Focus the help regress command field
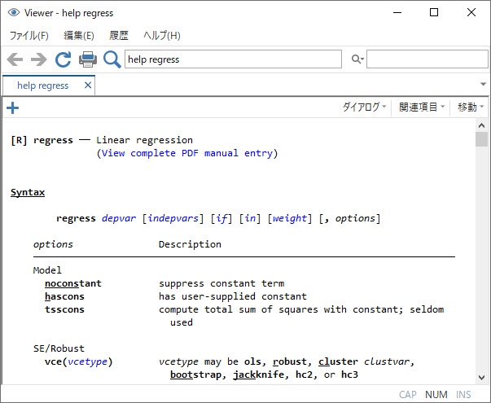The width and height of the screenshot is (491, 403). [x=233, y=59]
